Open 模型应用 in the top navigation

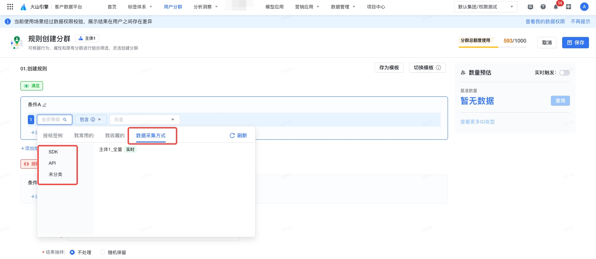pos(275,7)
